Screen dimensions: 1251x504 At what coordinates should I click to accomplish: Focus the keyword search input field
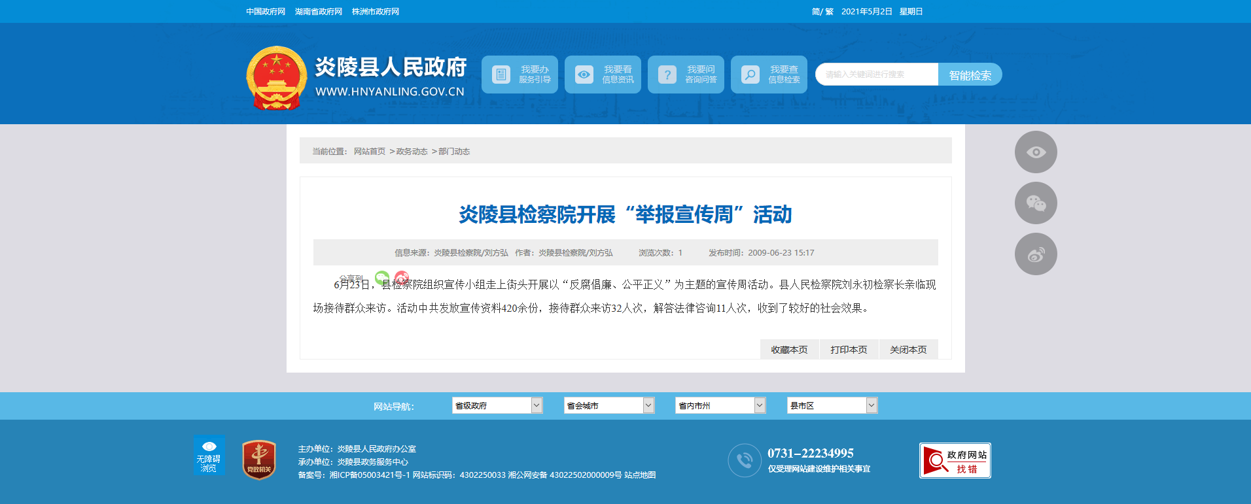tap(877, 75)
